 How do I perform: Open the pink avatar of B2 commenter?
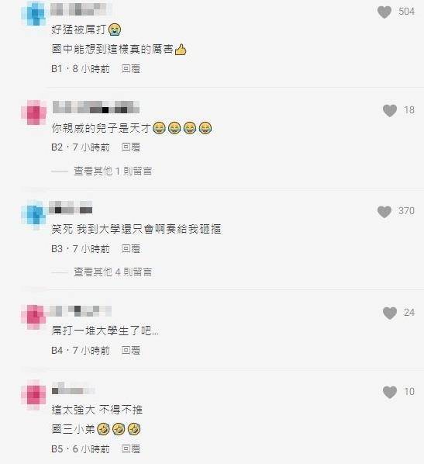(x=34, y=113)
